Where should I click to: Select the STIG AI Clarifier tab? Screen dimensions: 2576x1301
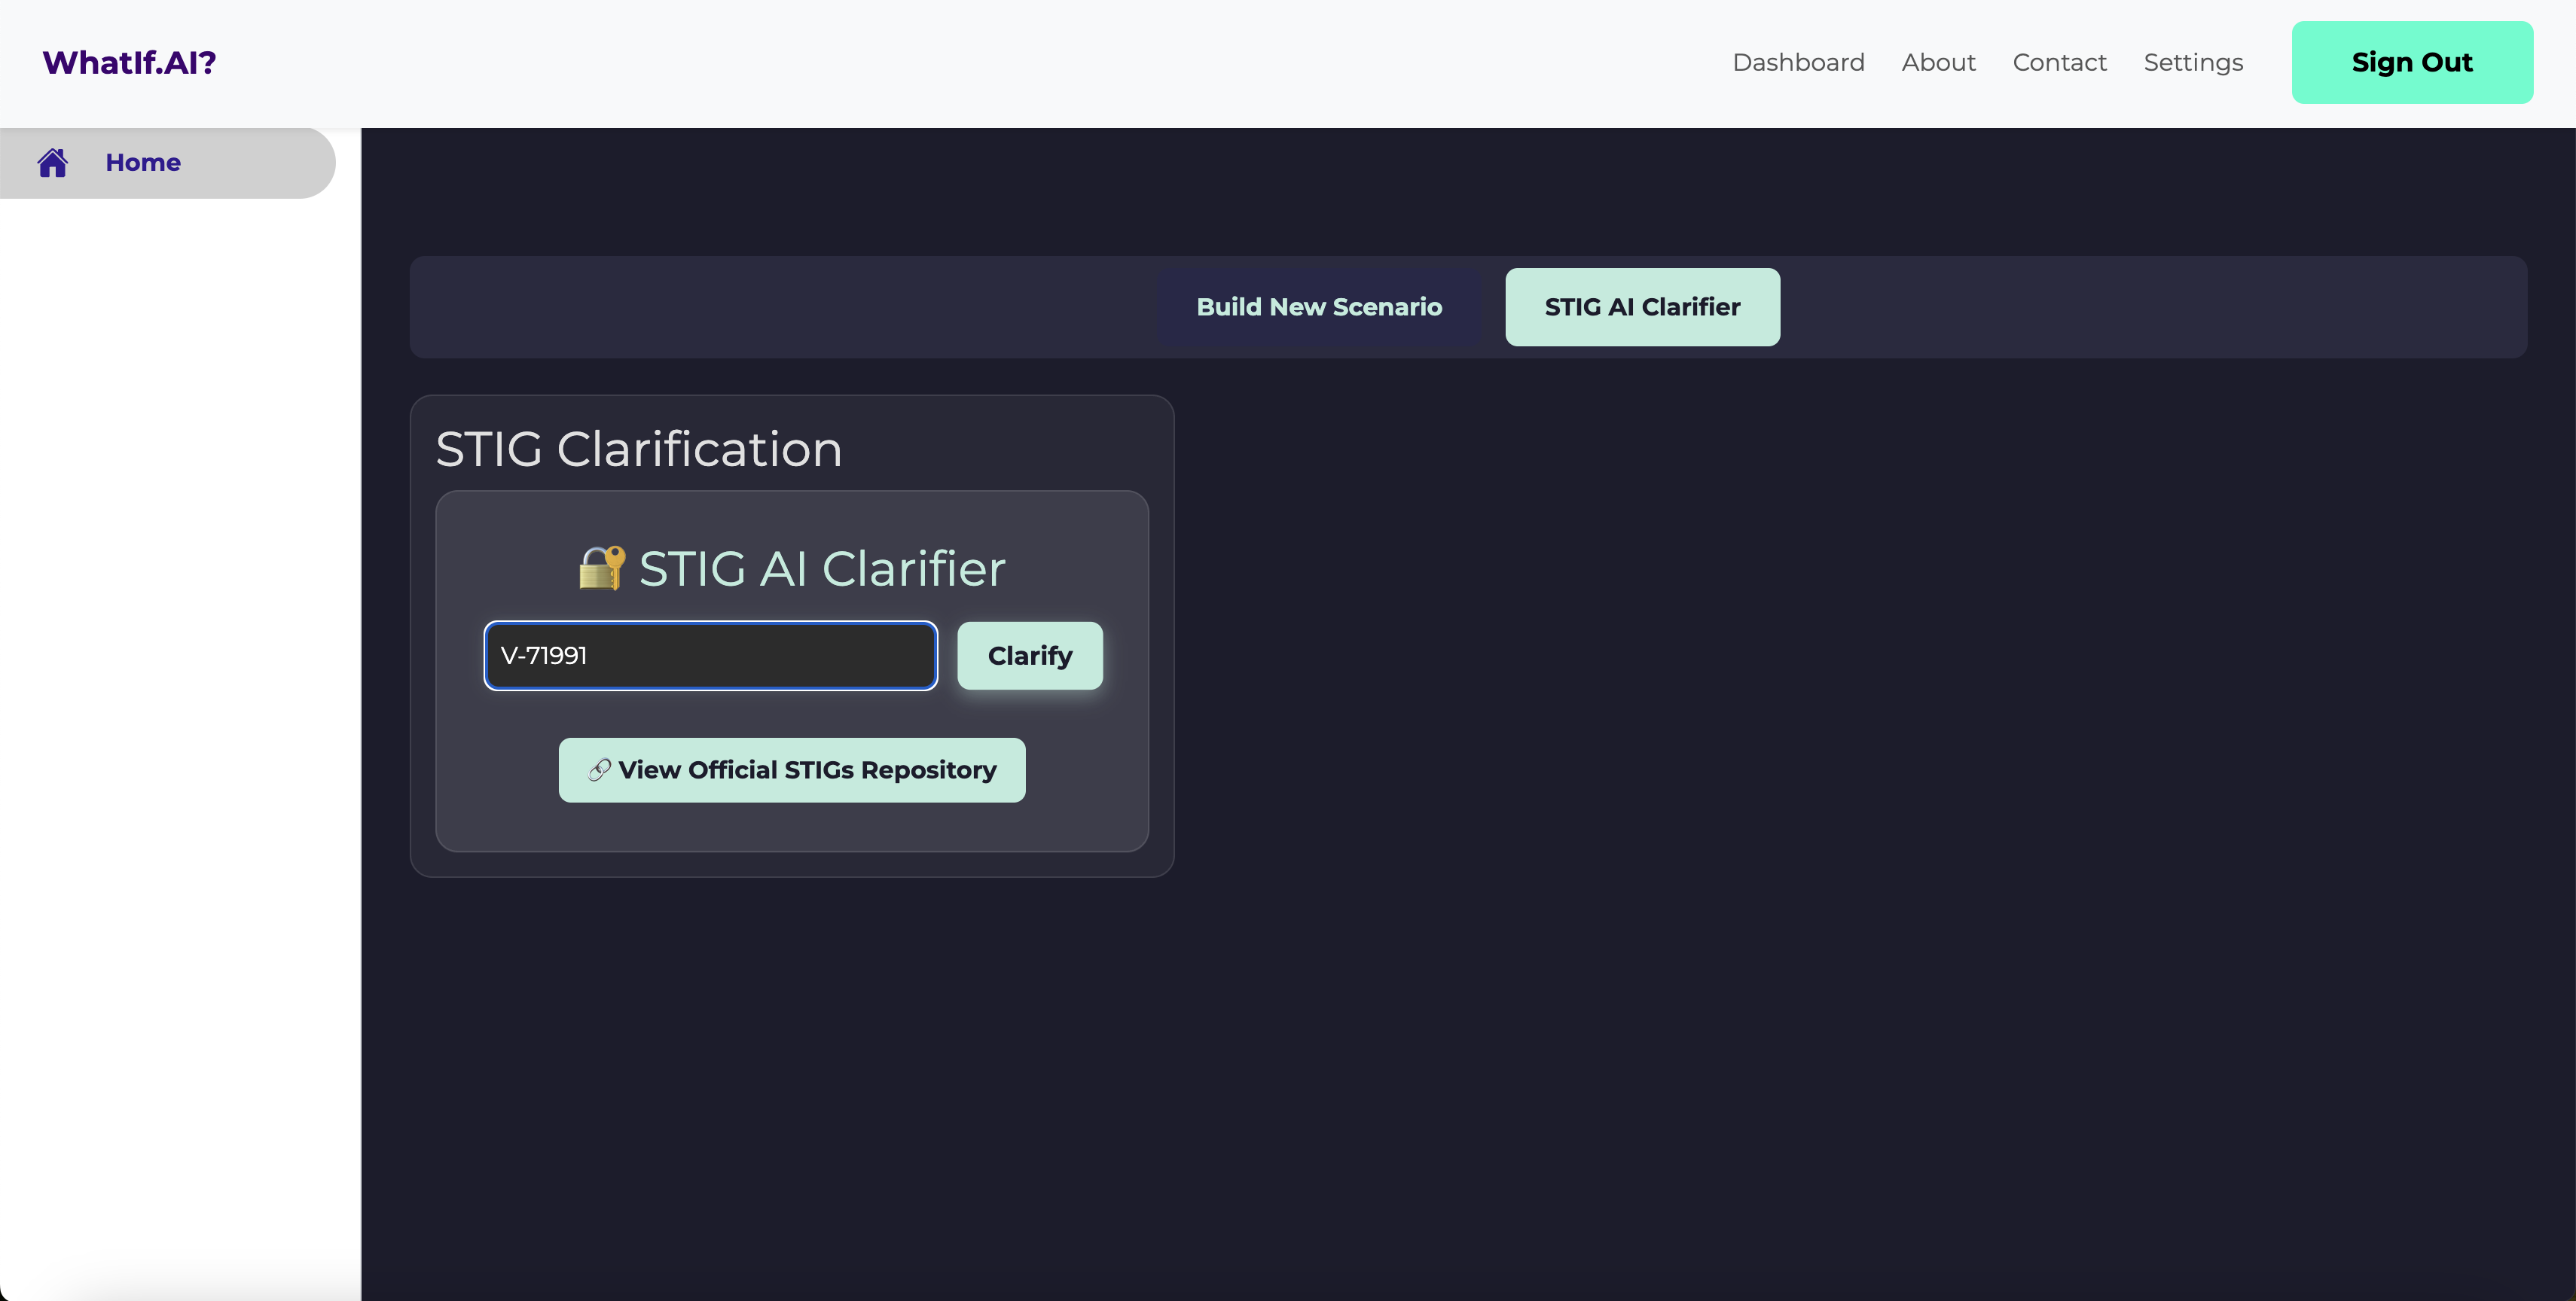[1642, 306]
